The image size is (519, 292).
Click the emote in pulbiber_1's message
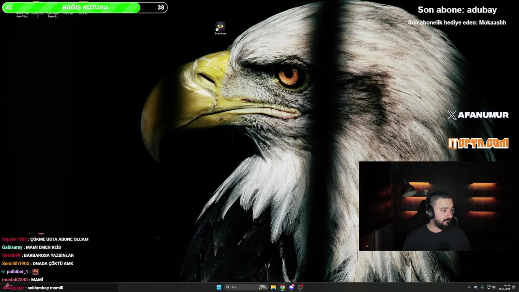coord(35,272)
